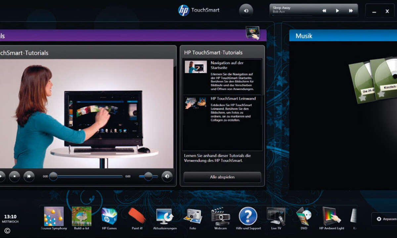Click the HP TouchSmart Leinwand thumbnail

click(196, 103)
